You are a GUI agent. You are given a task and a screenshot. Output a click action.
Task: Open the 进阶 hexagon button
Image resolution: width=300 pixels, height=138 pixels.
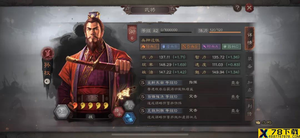[62, 112]
